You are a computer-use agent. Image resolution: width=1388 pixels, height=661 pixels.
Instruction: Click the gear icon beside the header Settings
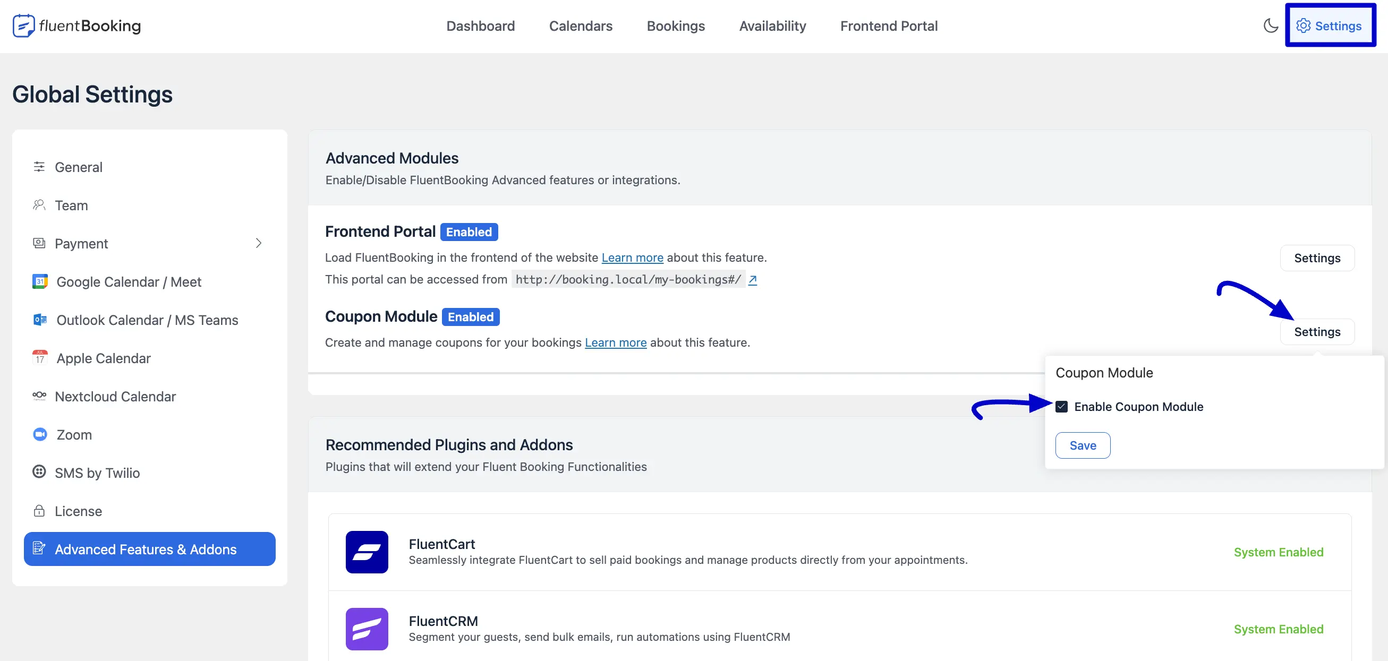pos(1303,25)
